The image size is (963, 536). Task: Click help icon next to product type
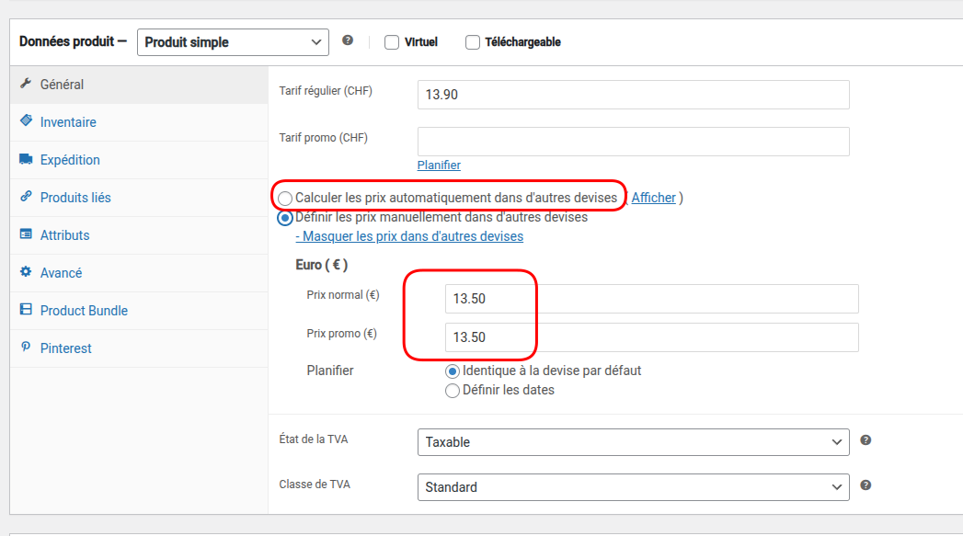pyautogui.click(x=348, y=40)
